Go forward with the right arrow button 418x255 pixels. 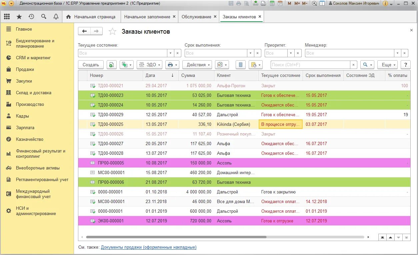(x=96, y=31)
